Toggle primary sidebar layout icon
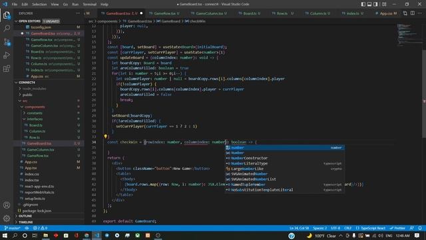 point(363,4)
